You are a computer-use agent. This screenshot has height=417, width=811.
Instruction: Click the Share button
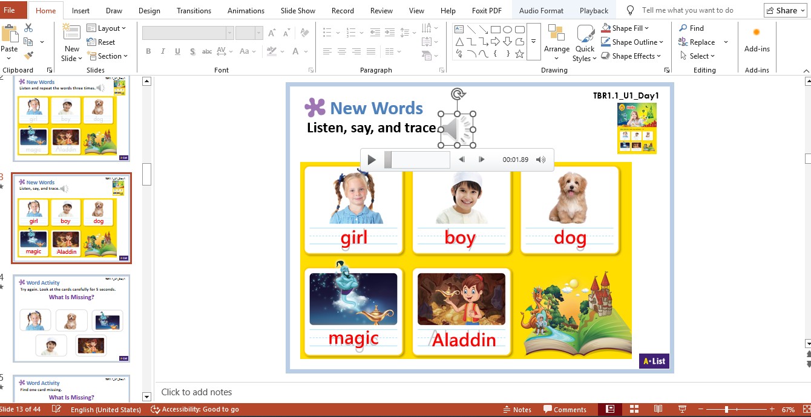point(785,10)
